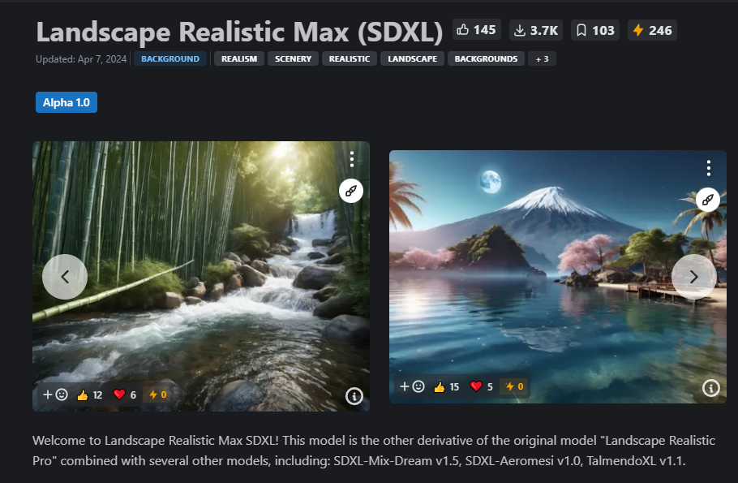Show info icon on bamboo waterfall image
This screenshot has width=738, height=483.
tap(354, 396)
